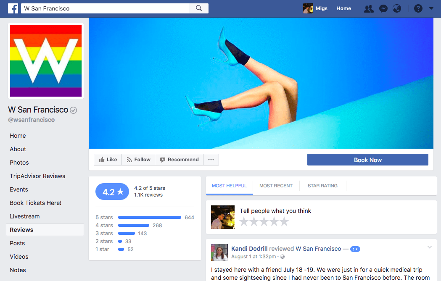
Task: Click the public globe icon on review
Action: point(283,257)
